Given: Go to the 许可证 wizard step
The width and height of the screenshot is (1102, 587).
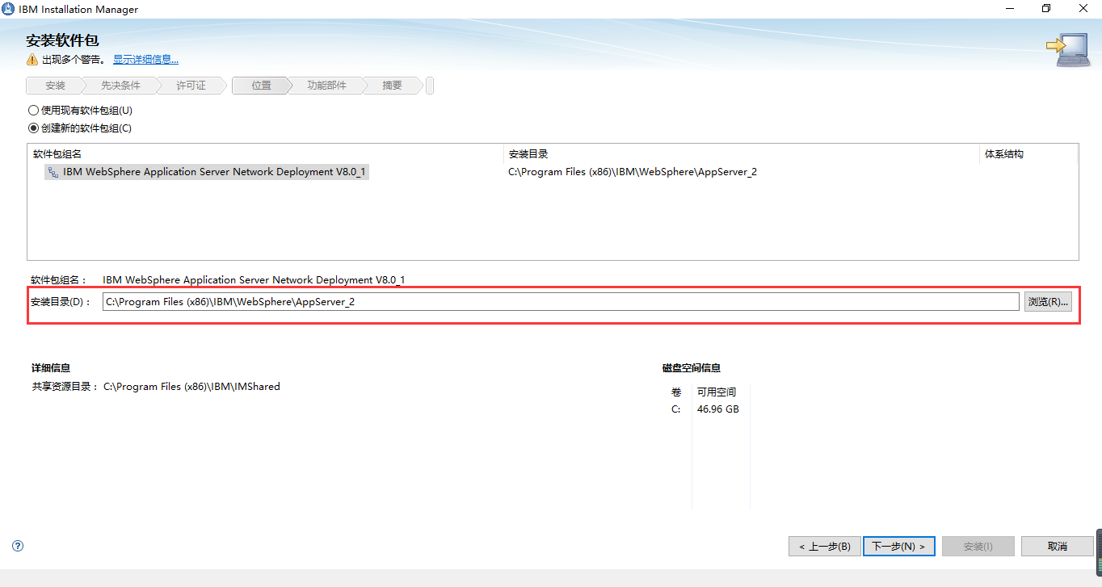Looking at the screenshot, I should [191, 86].
